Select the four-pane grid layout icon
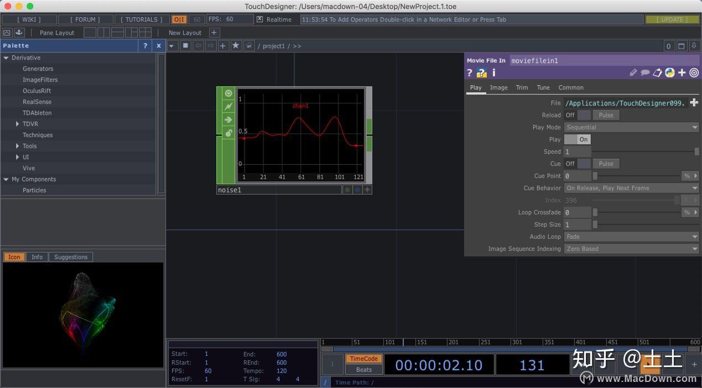Image resolution: width=702 pixels, height=388 pixels. 145,33
